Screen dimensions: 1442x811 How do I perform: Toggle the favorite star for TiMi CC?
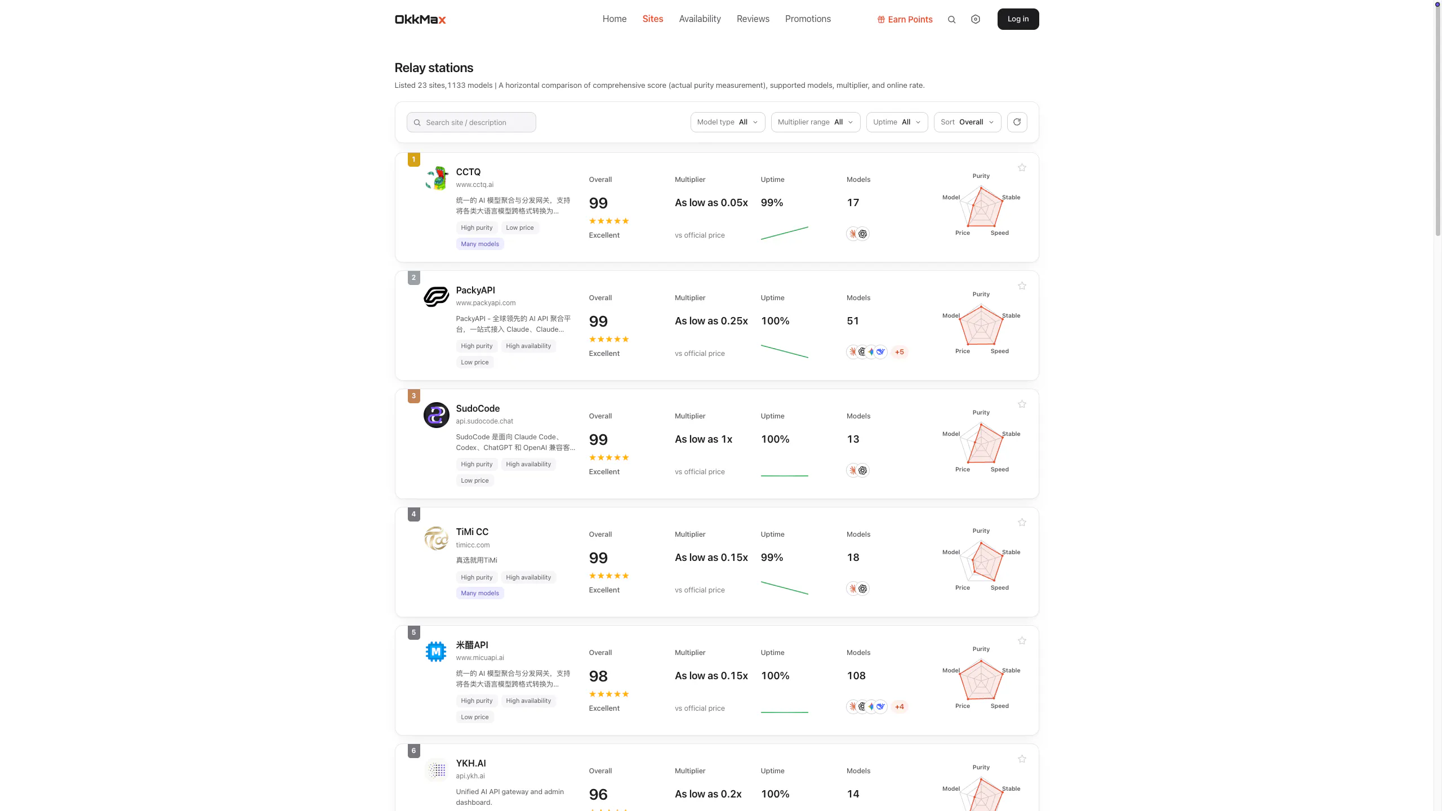pos(1022,523)
